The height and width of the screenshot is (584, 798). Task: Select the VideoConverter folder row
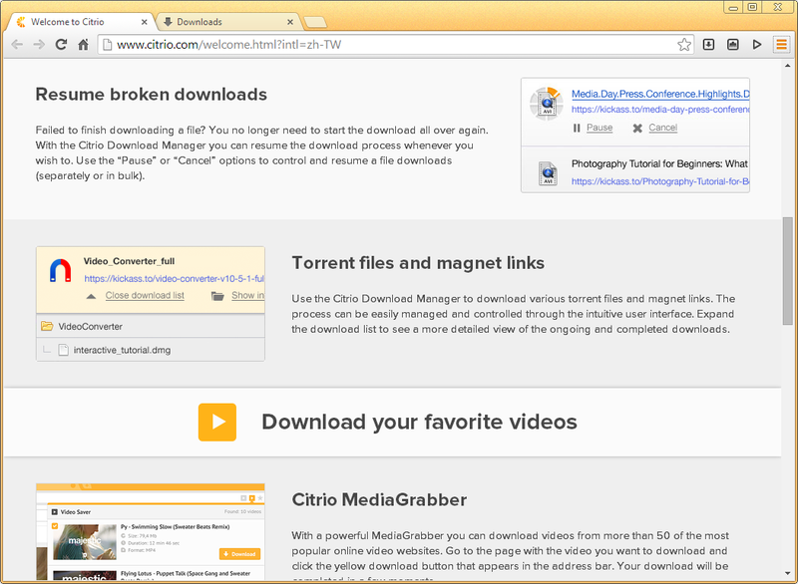(x=151, y=326)
